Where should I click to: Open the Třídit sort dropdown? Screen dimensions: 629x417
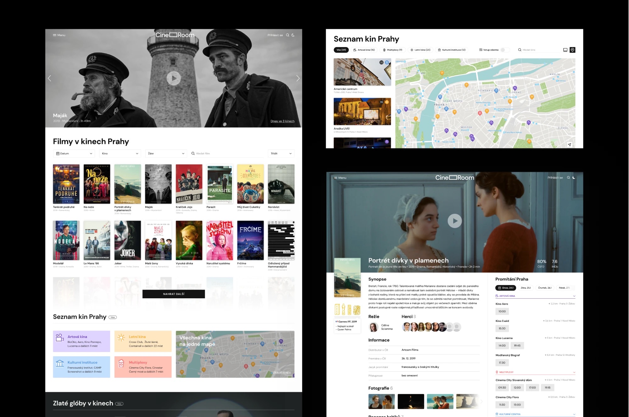(x=281, y=154)
